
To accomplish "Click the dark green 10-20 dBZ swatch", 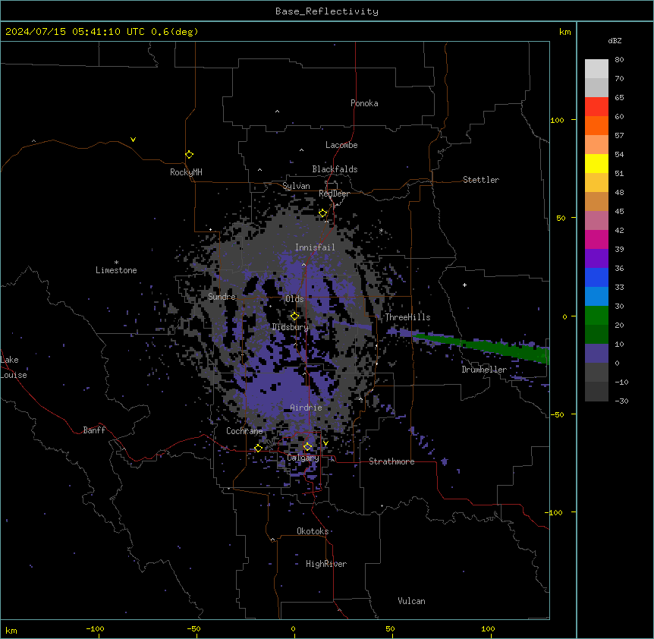I will click(596, 334).
